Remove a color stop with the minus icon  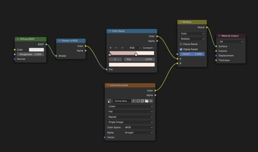116,48
